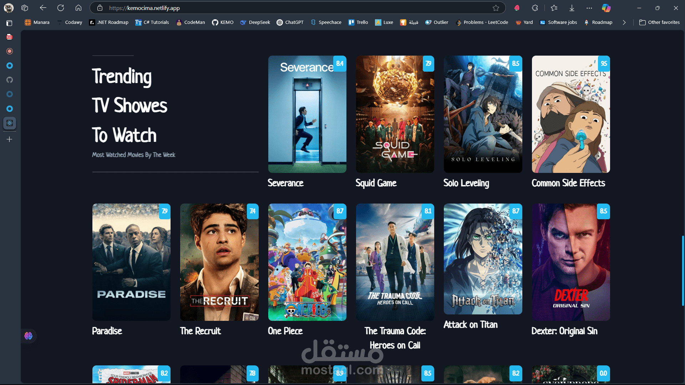Open the downloads arrow icon
The width and height of the screenshot is (685, 385).
(x=572, y=8)
